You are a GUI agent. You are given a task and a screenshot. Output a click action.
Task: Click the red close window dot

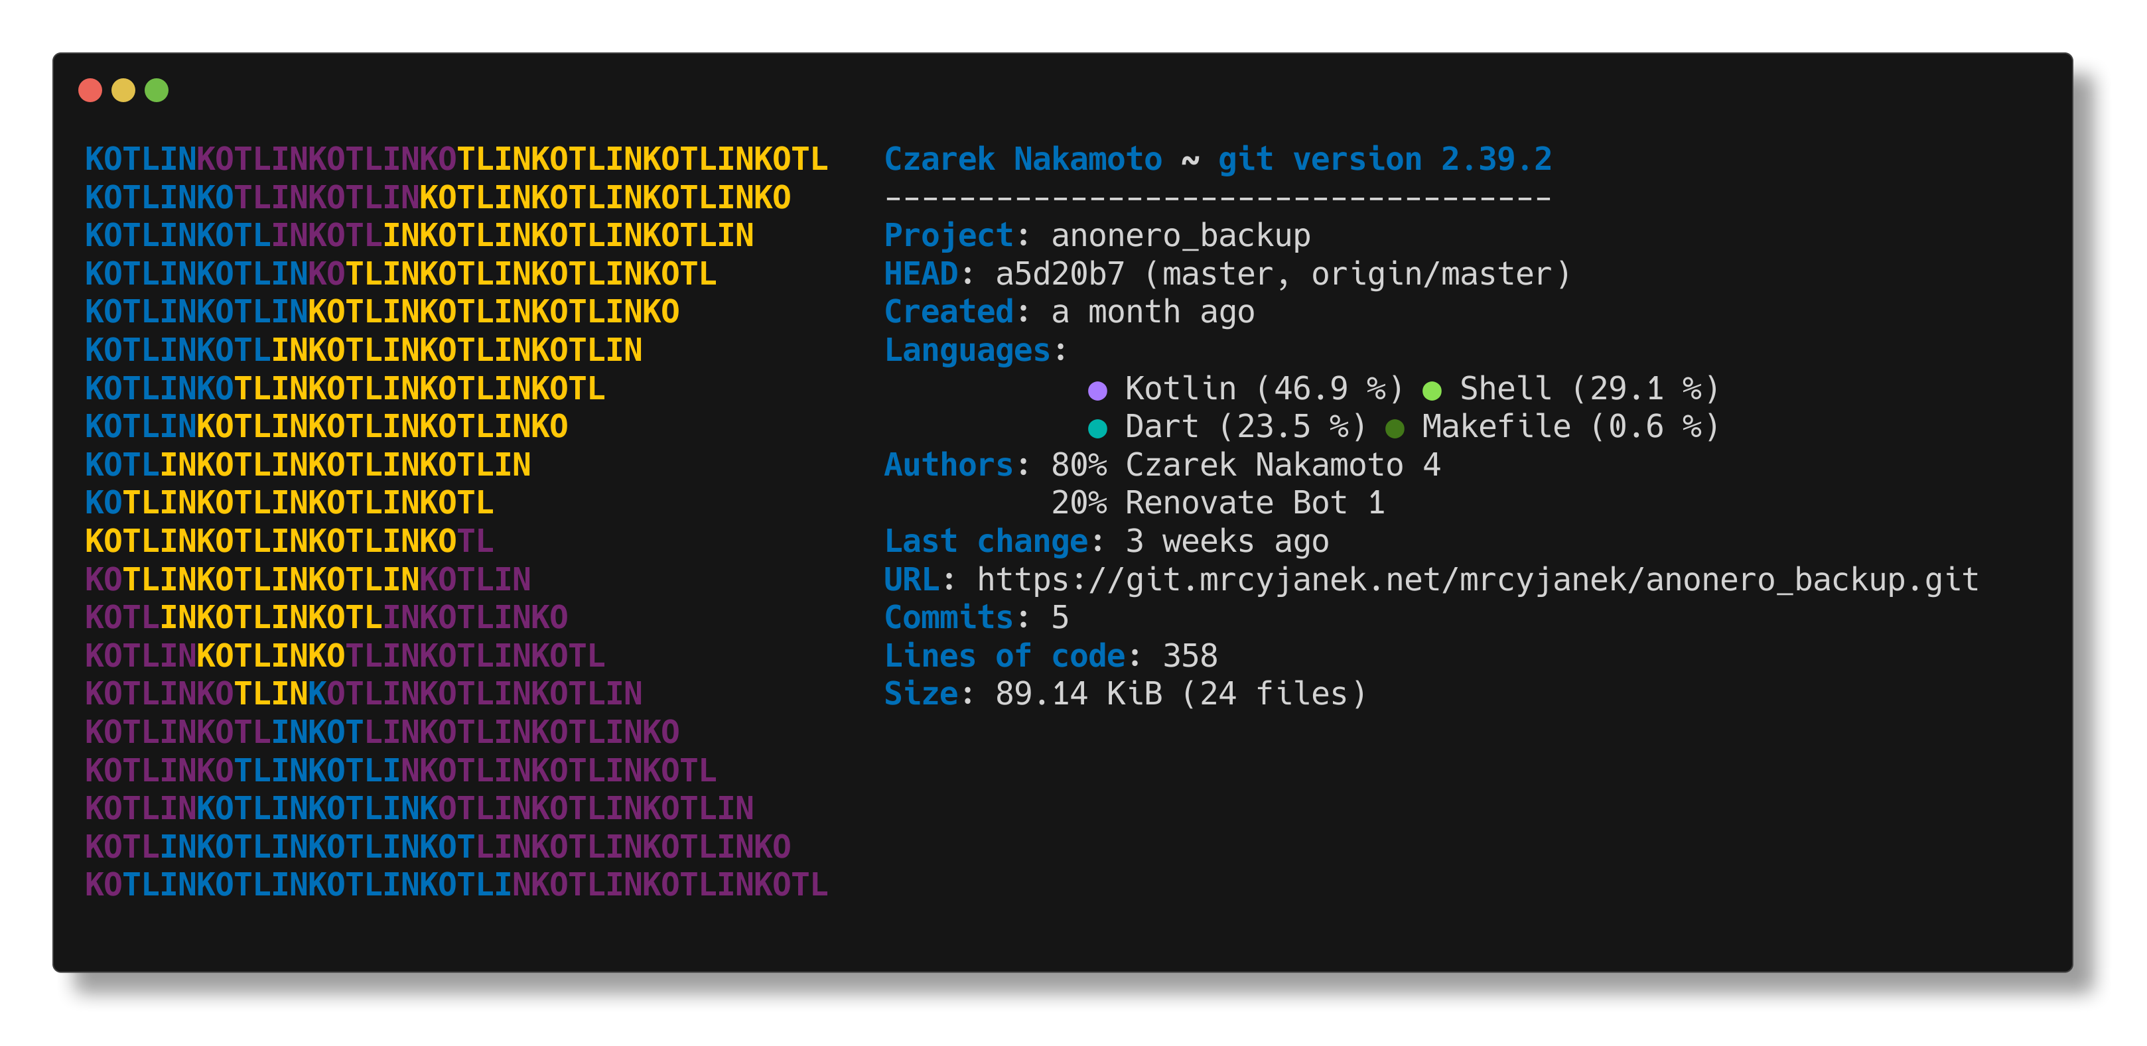coord(90,90)
